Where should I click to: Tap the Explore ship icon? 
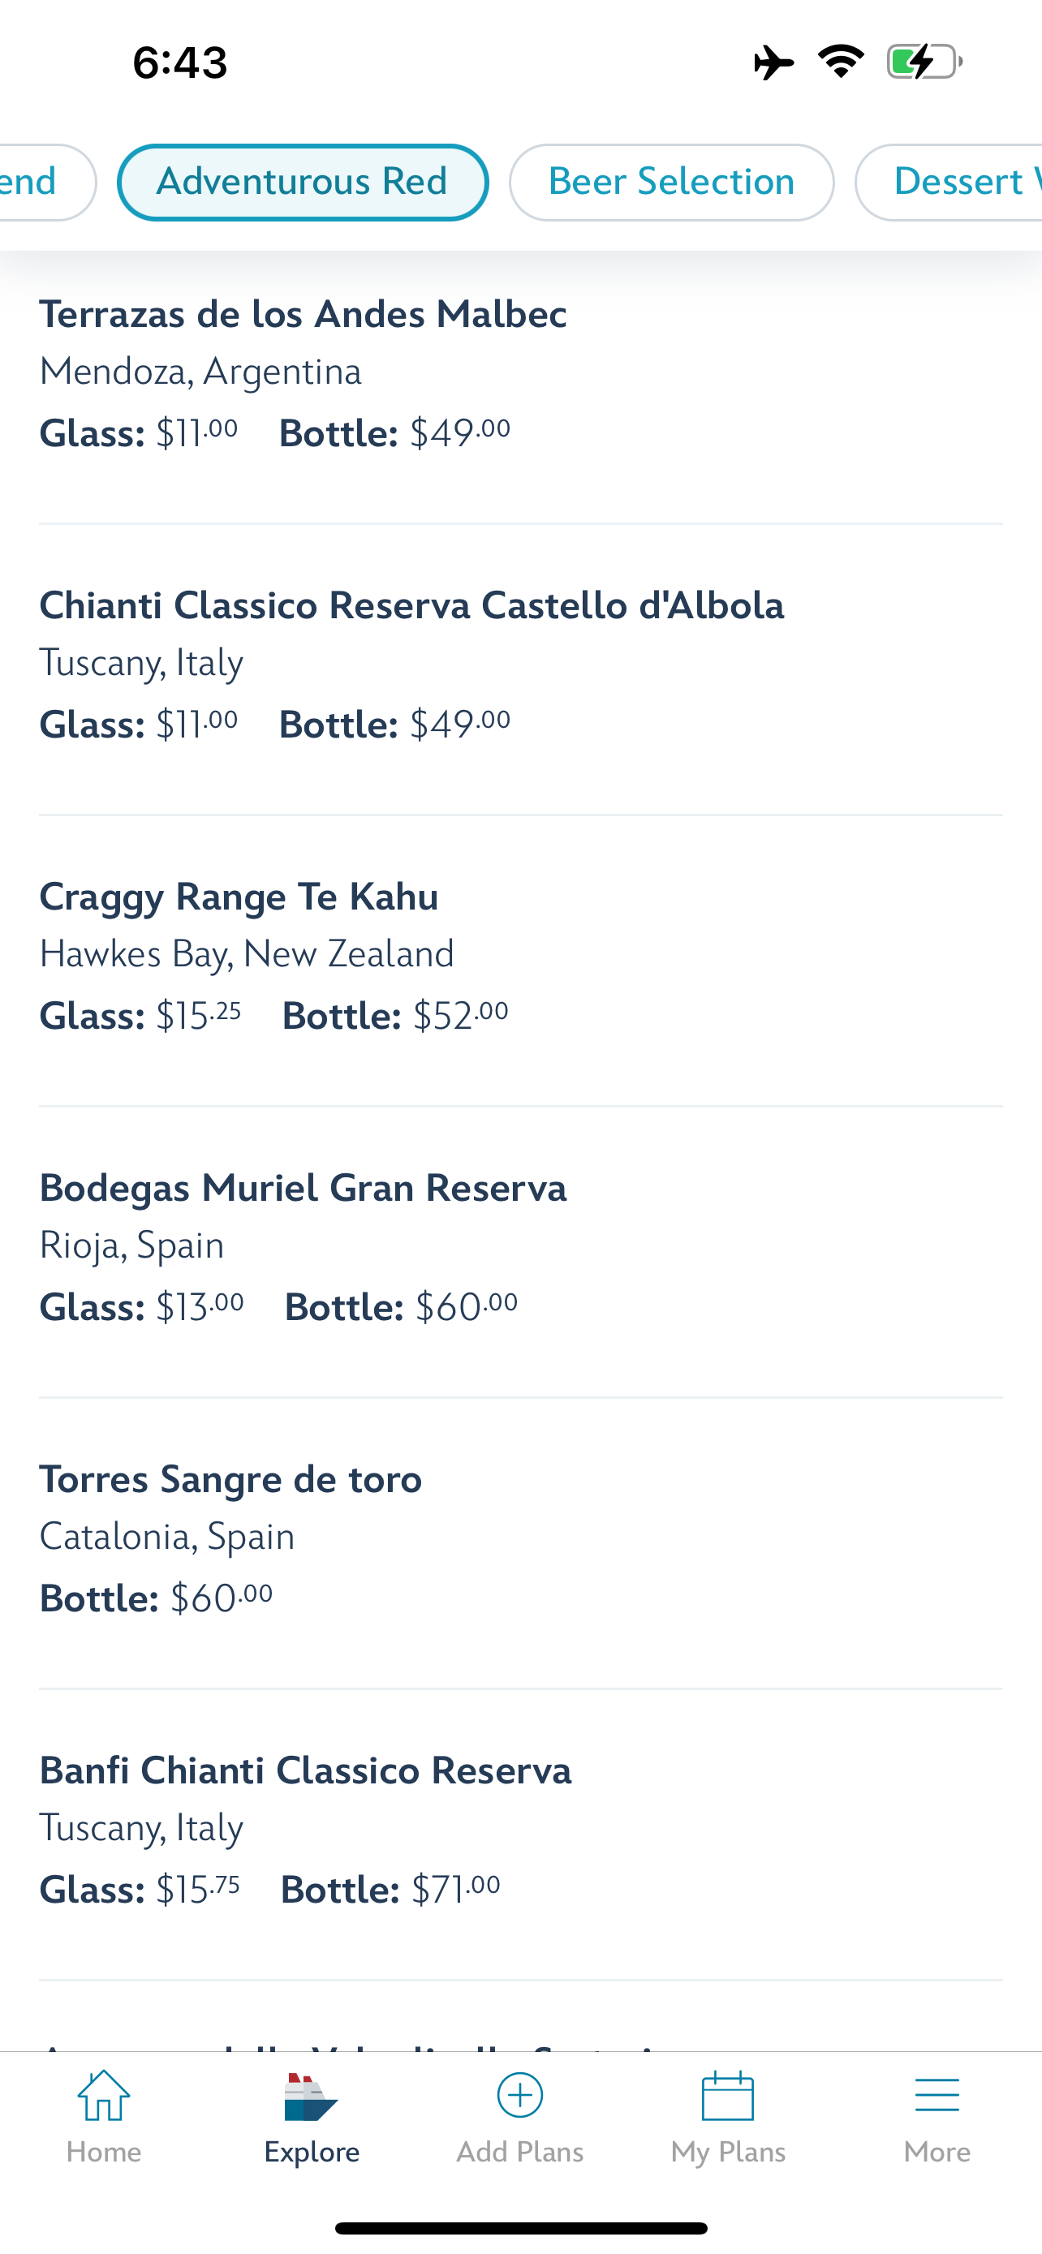pyautogui.click(x=312, y=2097)
